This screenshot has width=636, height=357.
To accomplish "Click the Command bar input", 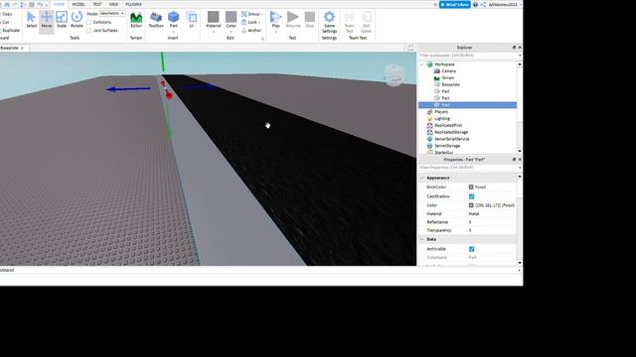I will [259, 270].
